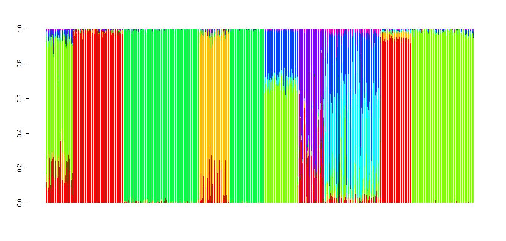Click the 0.6 y-axis tick label
Viewport: 506px width, 241px height.
tap(19, 99)
